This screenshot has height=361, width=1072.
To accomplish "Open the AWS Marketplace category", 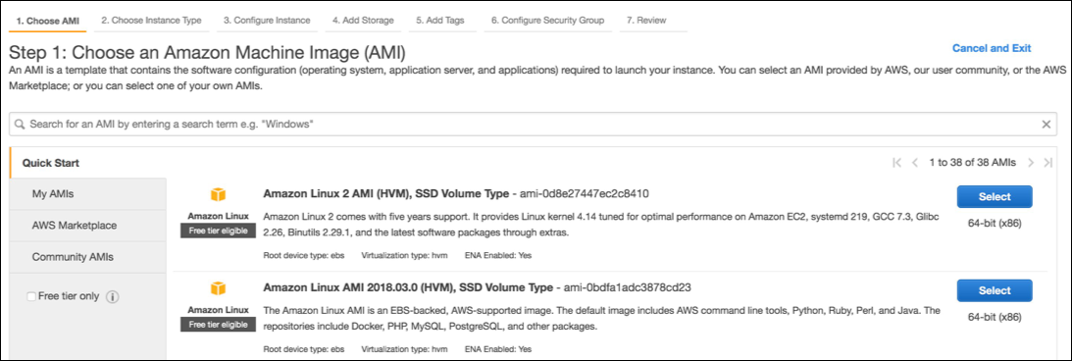I will [x=87, y=226].
